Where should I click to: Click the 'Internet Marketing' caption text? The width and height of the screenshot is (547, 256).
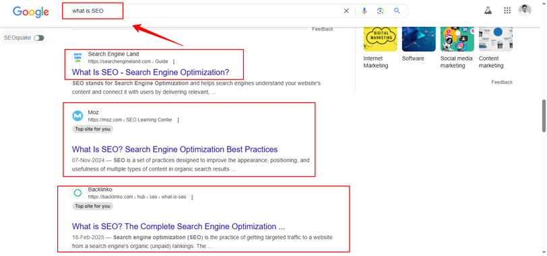pyautogui.click(x=376, y=62)
